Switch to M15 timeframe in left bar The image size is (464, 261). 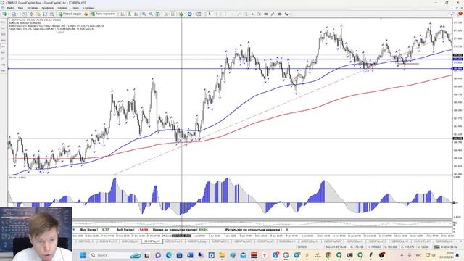click(3, 34)
